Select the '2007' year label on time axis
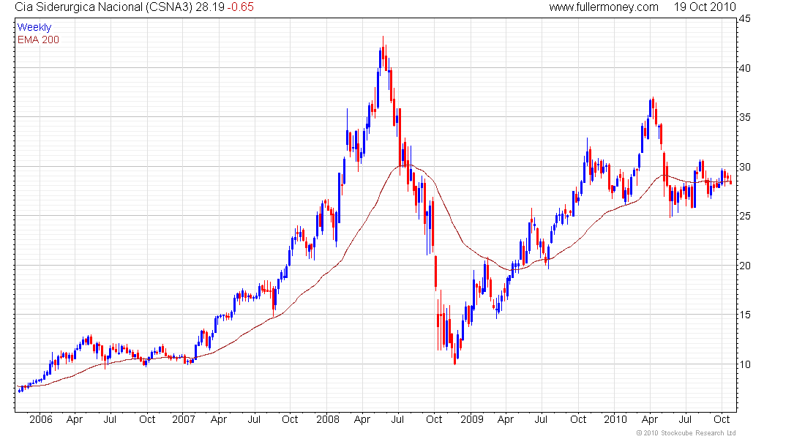805x439 pixels. click(183, 419)
